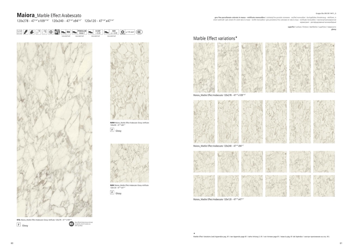
Task: Click the frost resistance snowflake icon
Action: tap(51, 32)
